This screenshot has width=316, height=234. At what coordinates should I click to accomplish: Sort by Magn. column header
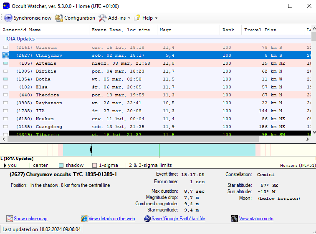188,30
